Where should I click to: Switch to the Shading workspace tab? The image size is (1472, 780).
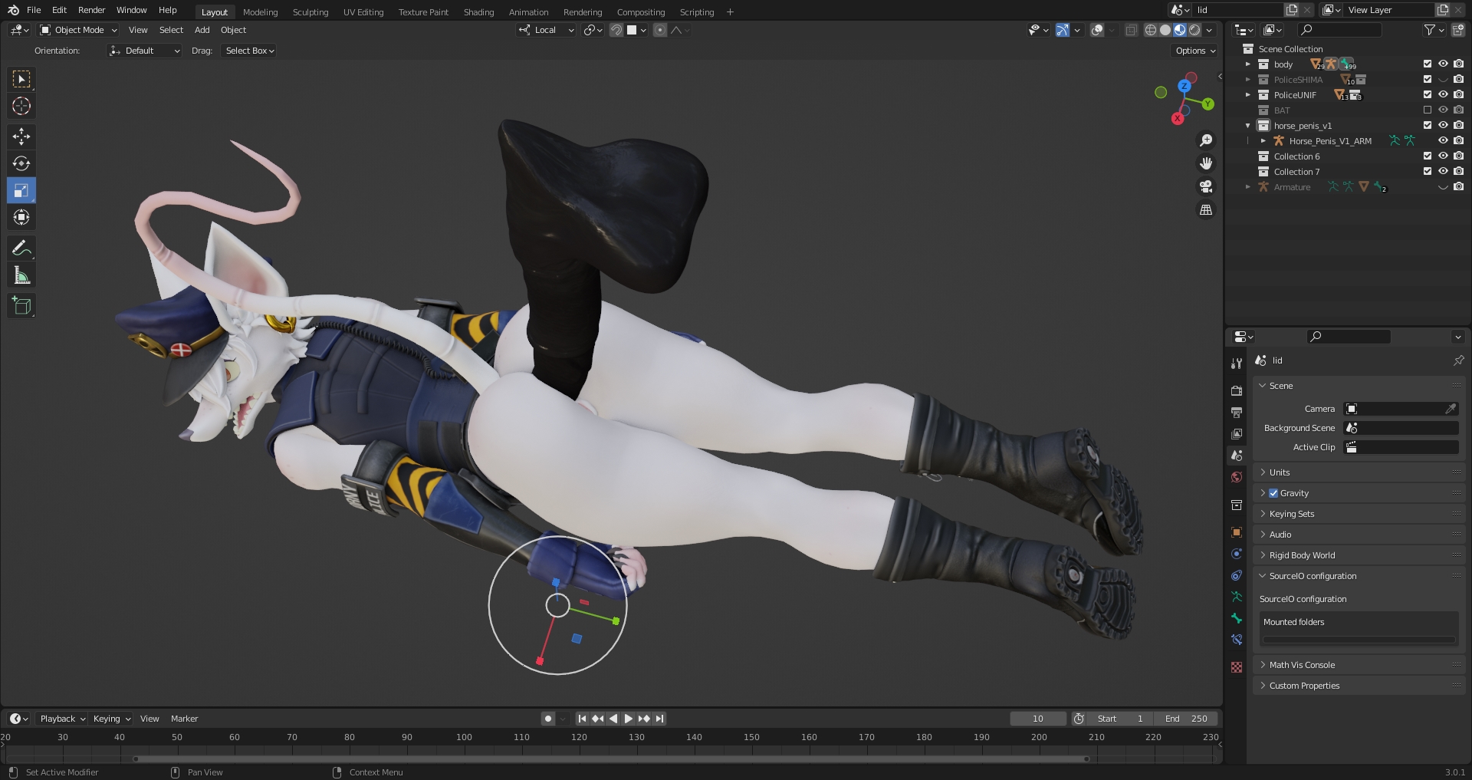pyautogui.click(x=478, y=12)
